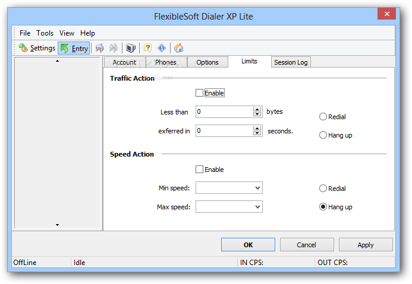This screenshot has height=284, width=412.
Task: Increase the Less than bytes value
Action: tap(257, 109)
